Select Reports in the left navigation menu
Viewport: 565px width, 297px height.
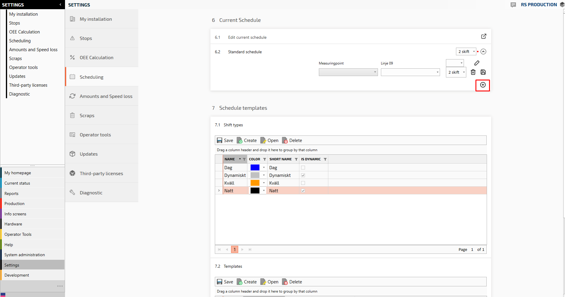(x=12, y=193)
